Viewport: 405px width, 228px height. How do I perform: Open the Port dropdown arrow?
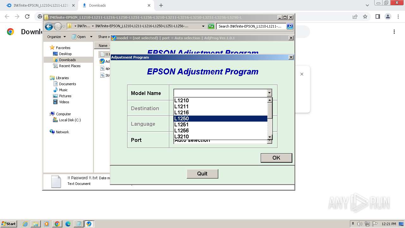270,142
